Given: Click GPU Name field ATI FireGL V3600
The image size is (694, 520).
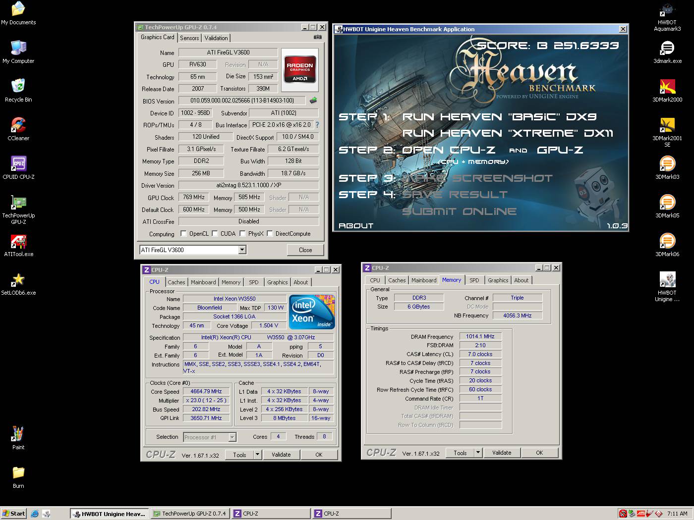Looking at the screenshot, I should [x=228, y=52].
